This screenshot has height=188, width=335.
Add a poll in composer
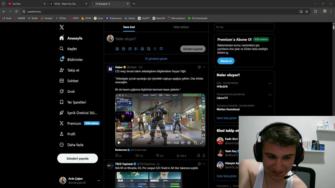pyautogui.click(x=136, y=49)
